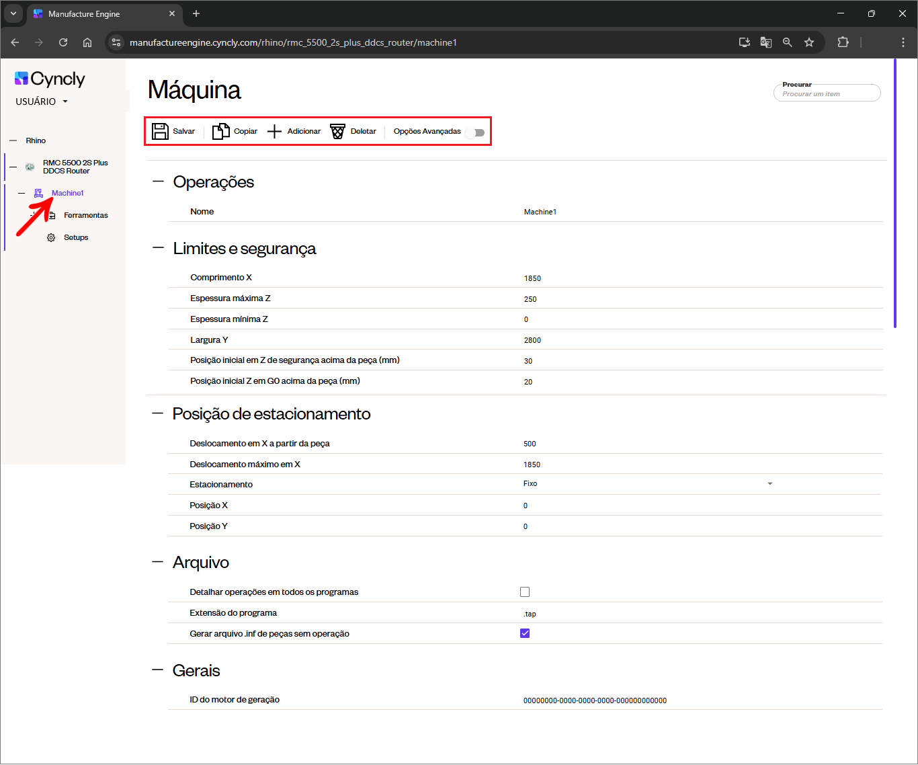The image size is (918, 765).
Task: Click the Setups gear icon
Action: pyautogui.click(x=51, y=237)
